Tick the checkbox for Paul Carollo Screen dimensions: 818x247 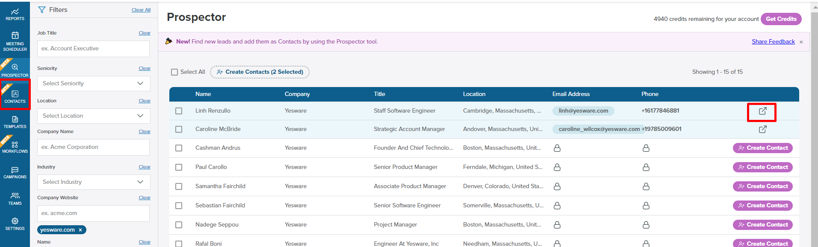(x=179, y=167)
